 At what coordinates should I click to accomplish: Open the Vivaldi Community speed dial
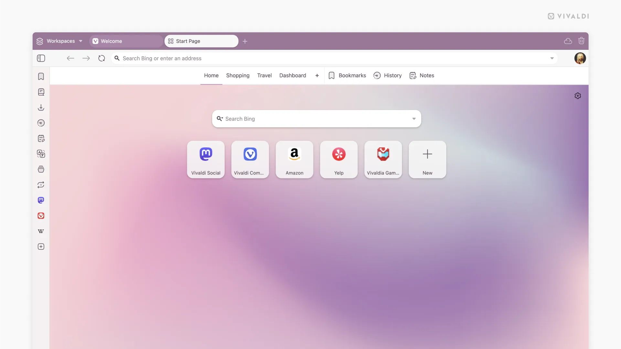click(x=250, y=159)
